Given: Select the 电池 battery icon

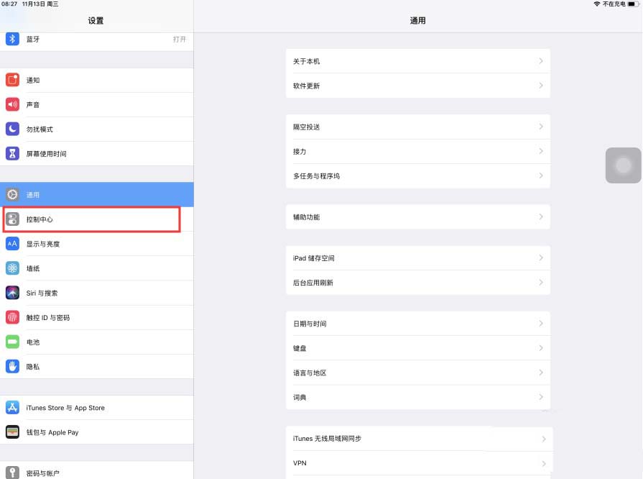Looking at the screenshot, I should [x=12, y=342].
